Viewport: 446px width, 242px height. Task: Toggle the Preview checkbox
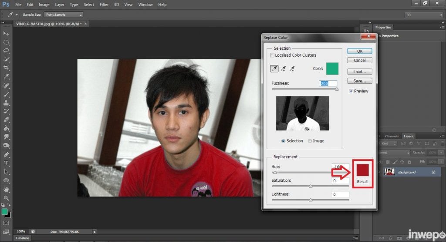[351, 91]
